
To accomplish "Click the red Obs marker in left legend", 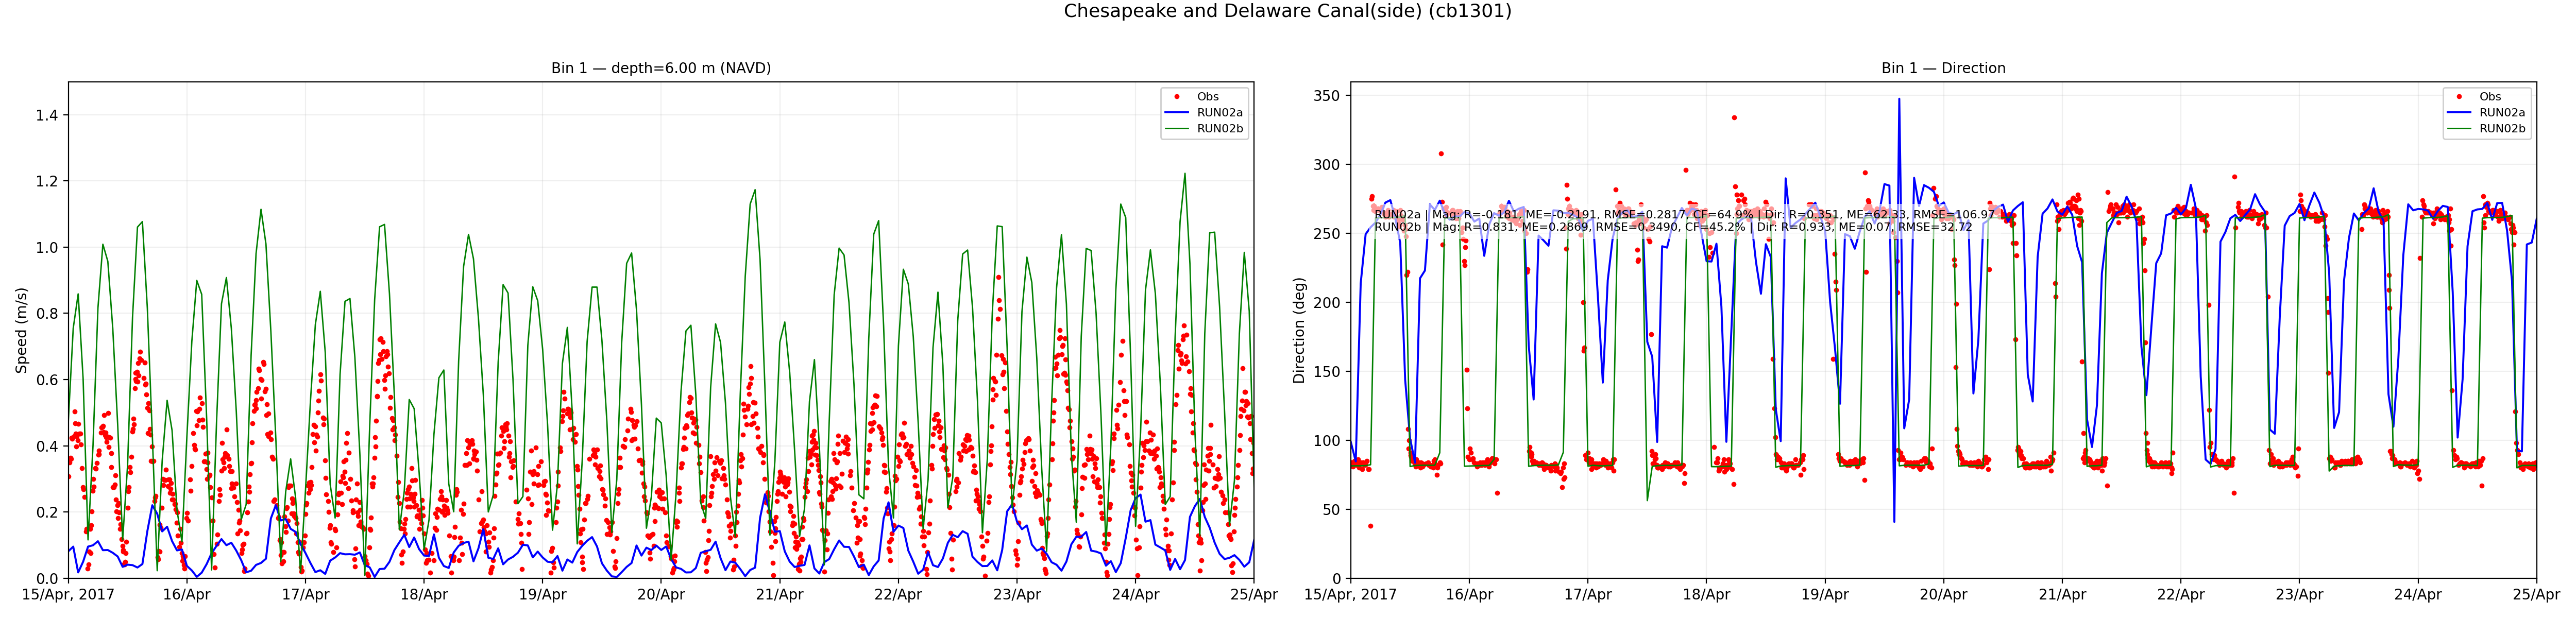I will point(1177,97).
